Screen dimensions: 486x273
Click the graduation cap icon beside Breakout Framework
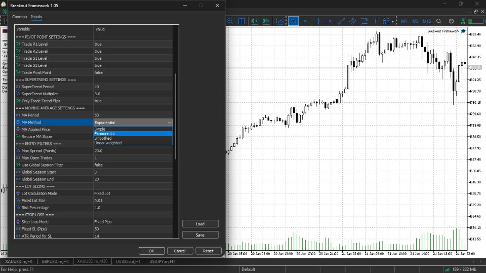tap(463, 31)
